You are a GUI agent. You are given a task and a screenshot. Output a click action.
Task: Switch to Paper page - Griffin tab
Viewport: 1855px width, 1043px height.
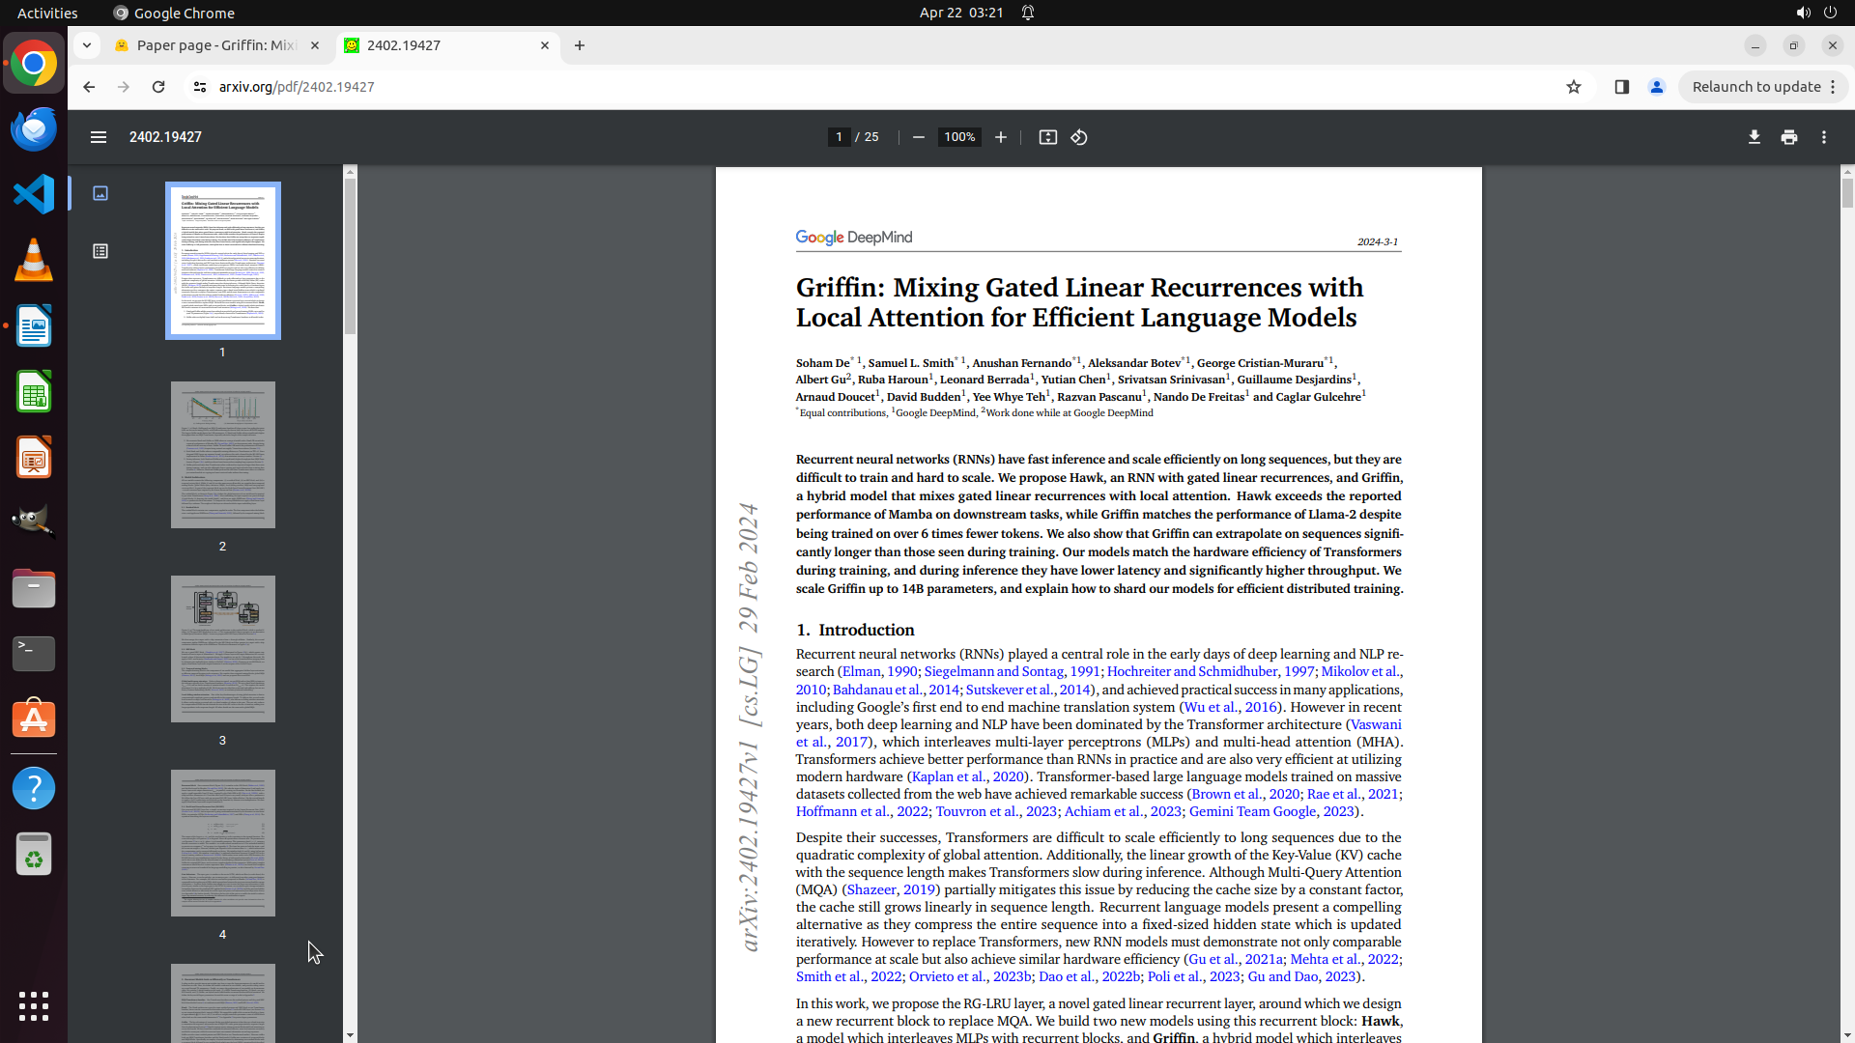pos(214,45)
